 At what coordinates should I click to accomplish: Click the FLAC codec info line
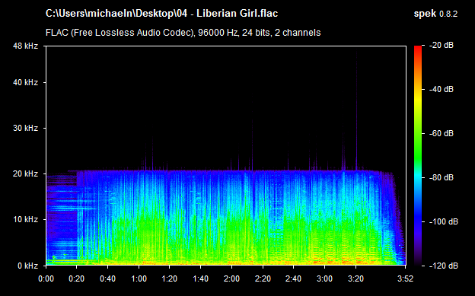[183, 33]
